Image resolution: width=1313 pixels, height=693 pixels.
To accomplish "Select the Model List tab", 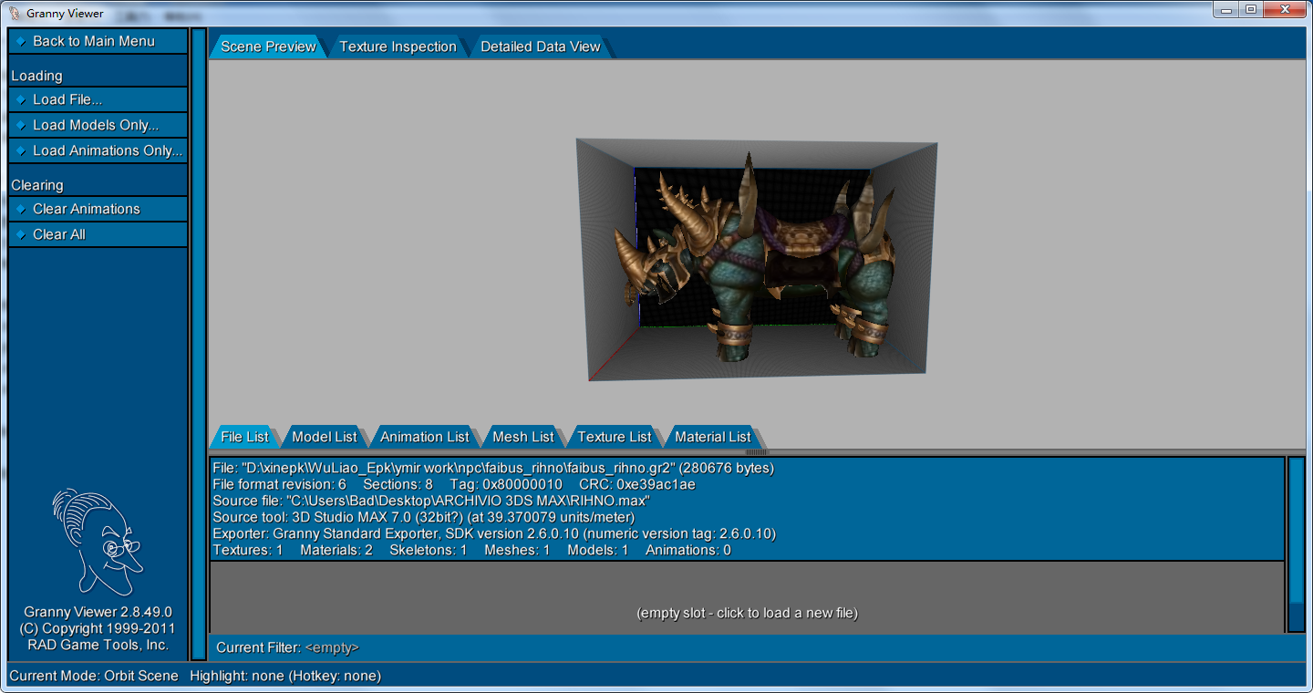I will click(x=325, y=437).
